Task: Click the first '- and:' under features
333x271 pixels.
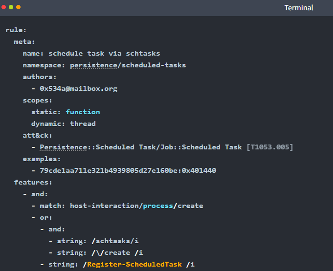Action: tap(36, 194)
